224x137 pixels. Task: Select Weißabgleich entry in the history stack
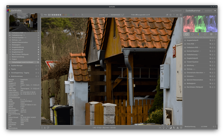[x=17, y=45]
